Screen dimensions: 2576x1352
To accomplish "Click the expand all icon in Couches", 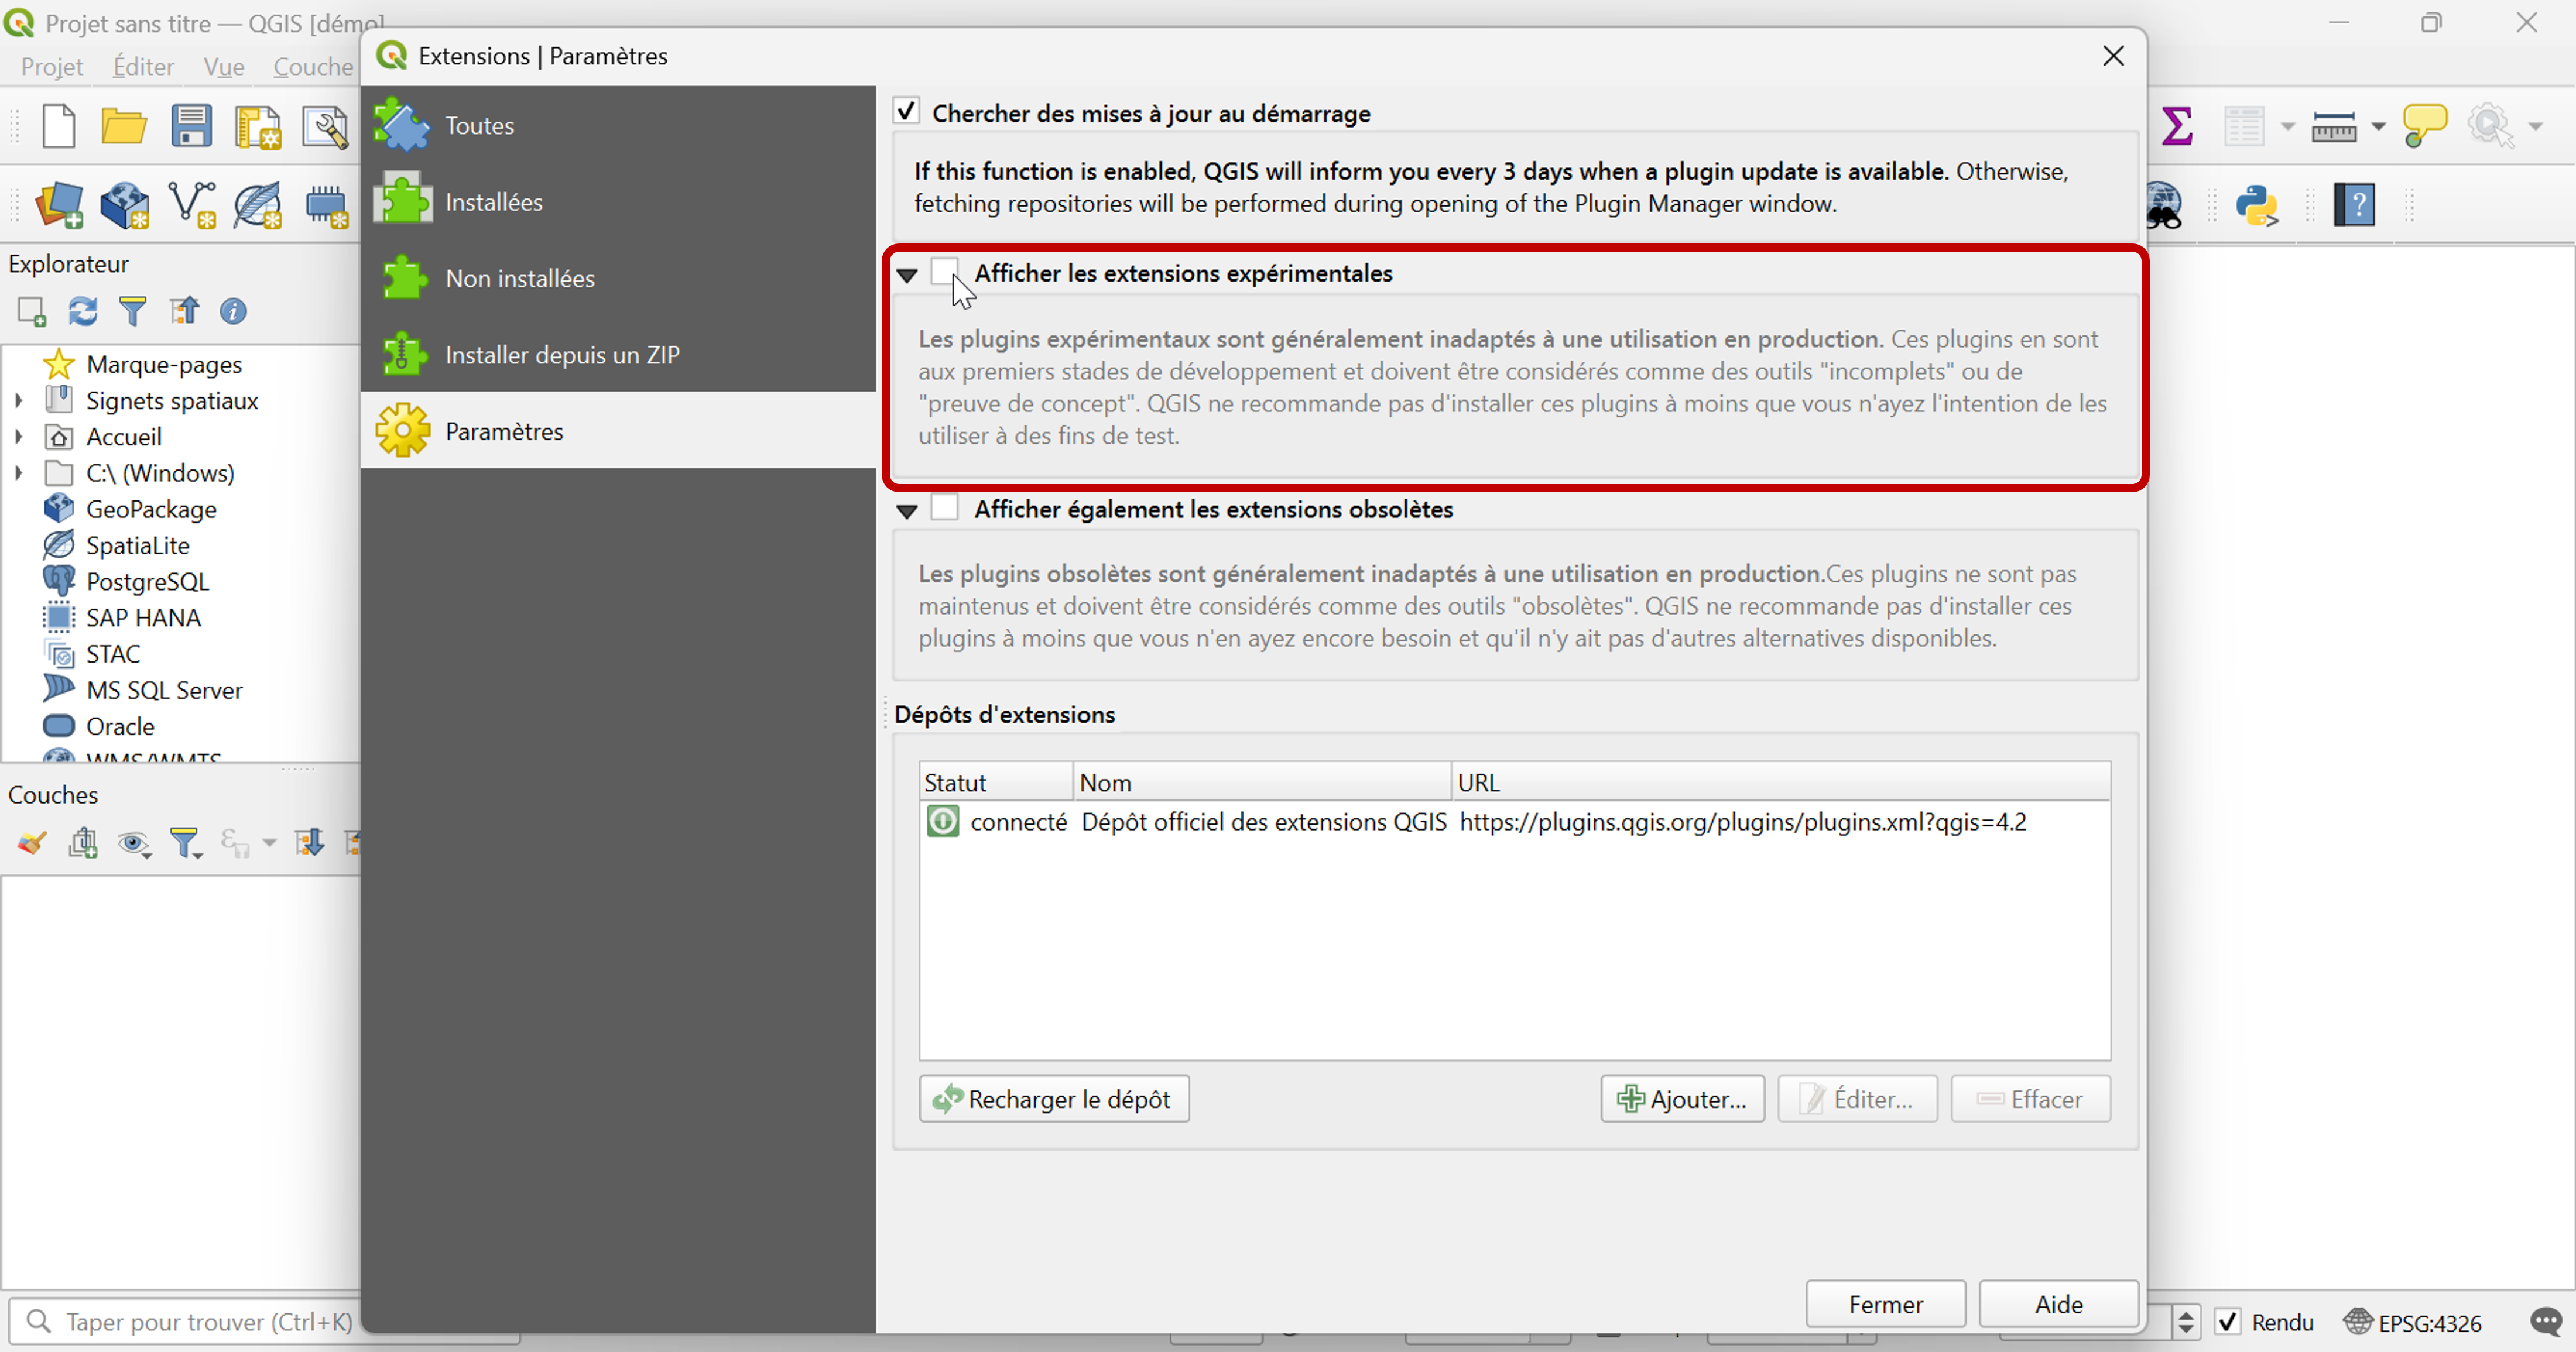I will [x=309, y=843].
